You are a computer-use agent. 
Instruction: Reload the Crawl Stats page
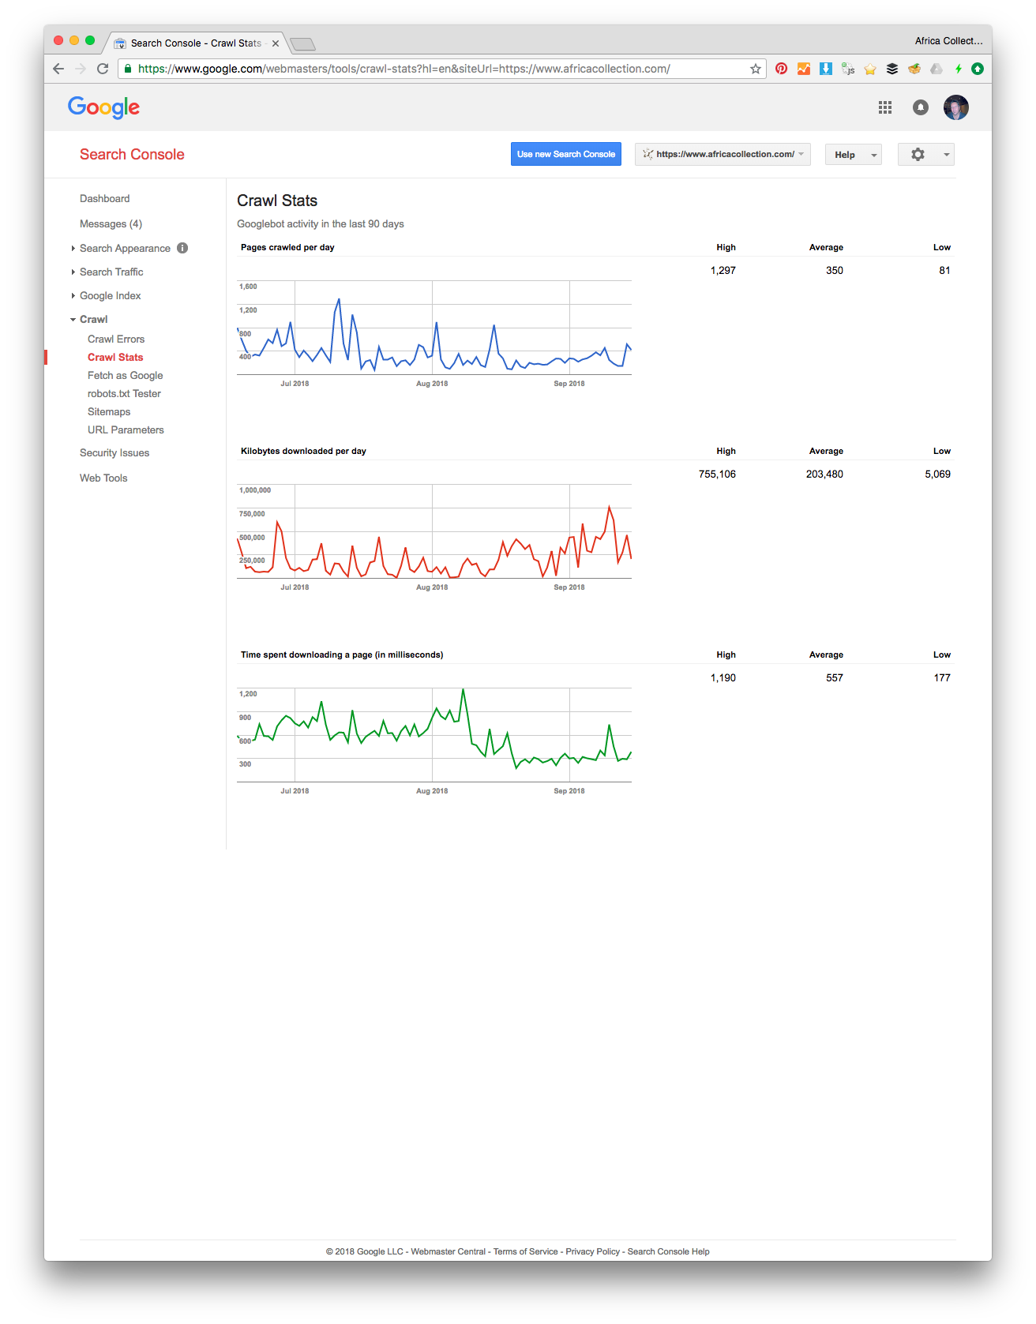(103, 69)
